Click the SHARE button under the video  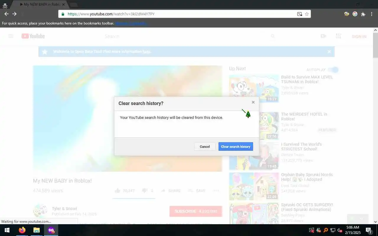pyautogui.click(x=171, y=191)
